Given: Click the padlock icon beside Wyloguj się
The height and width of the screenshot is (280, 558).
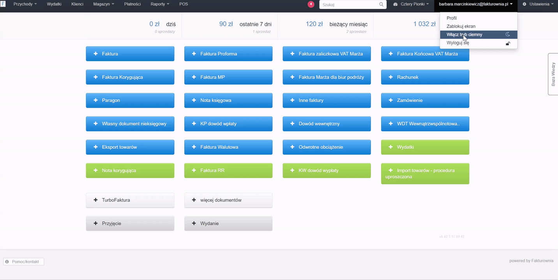Looking at the screenshot, I should click(x=508, y=43).
